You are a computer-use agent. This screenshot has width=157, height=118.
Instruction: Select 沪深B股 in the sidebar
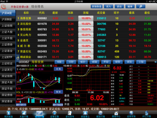(x=8, y=19)
